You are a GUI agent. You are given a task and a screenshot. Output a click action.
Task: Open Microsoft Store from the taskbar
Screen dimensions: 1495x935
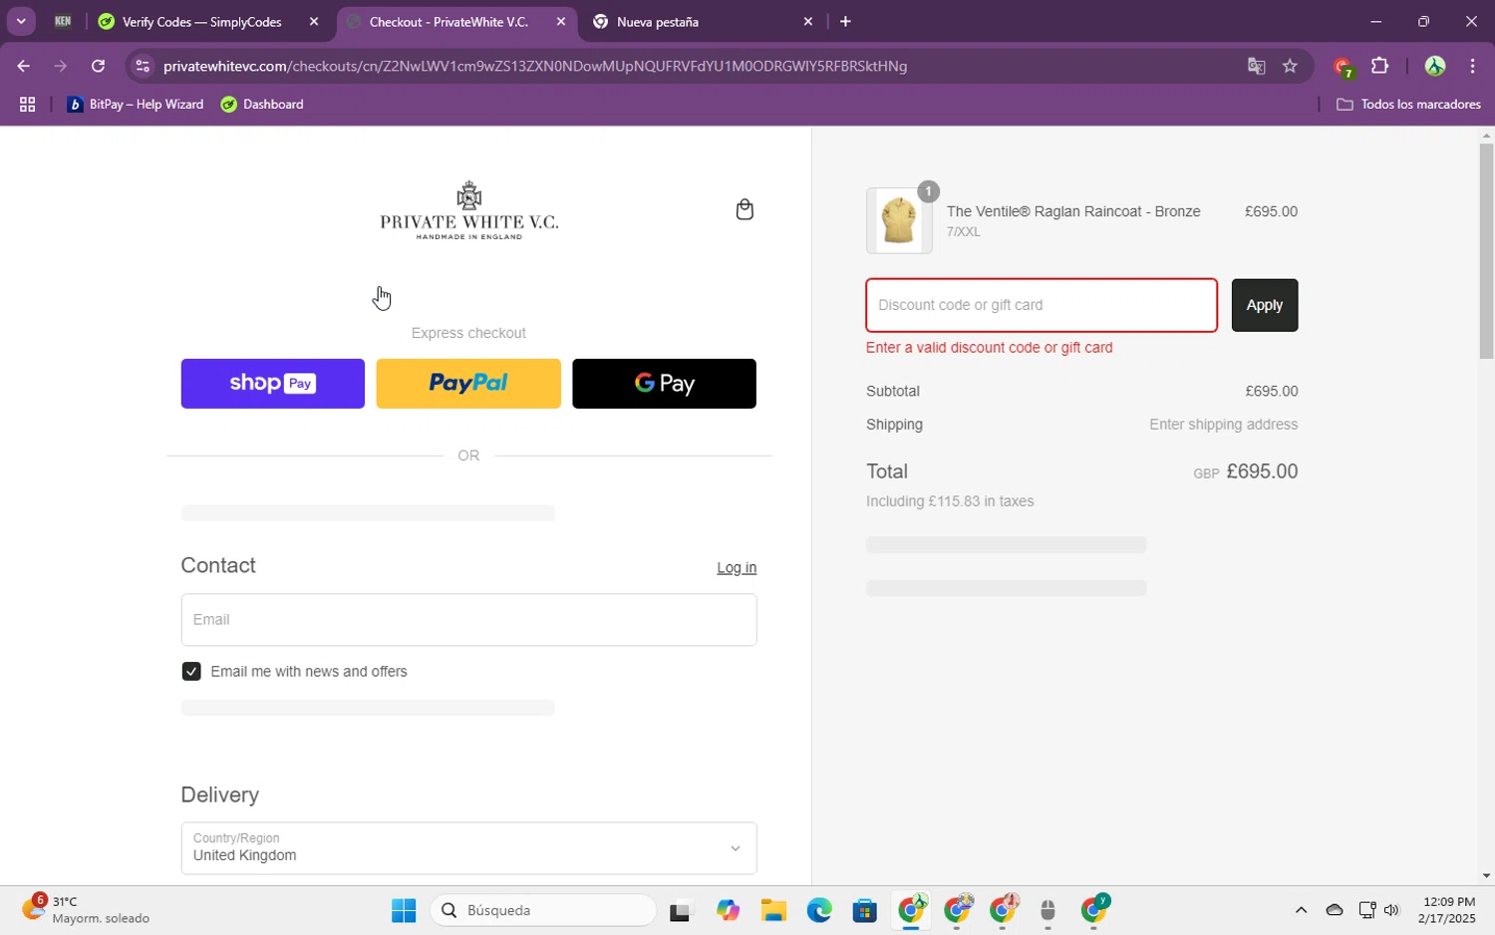click(865, 911)
